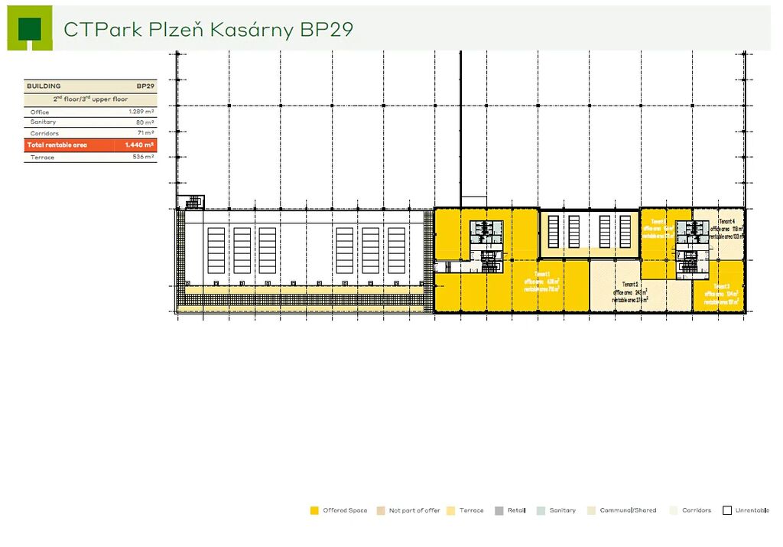Select the "Corridors" row label in the table
This screenshot has height=547, width=783.
44,133
